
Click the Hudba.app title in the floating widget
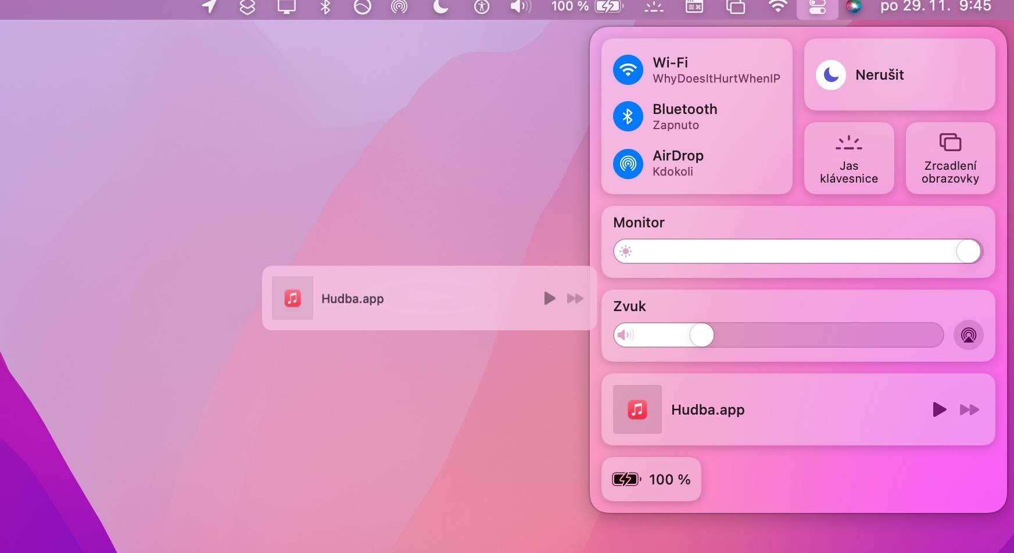[x=353, y=298]
